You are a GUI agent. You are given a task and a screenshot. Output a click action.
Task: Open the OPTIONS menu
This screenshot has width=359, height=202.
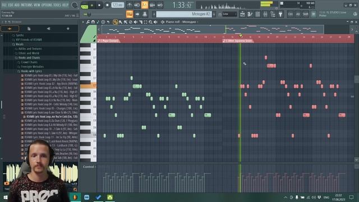[47, 5]
